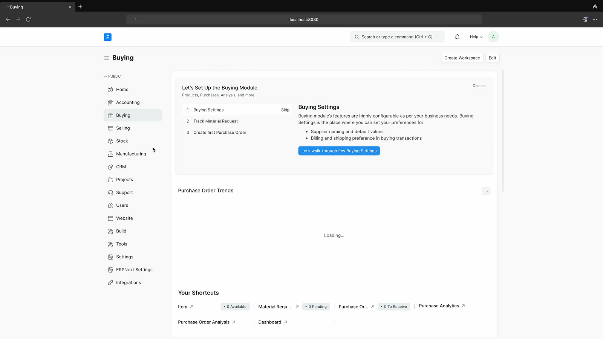Dismiss the Buying module onboarding
Screen dimensions: 603x339
479,86
